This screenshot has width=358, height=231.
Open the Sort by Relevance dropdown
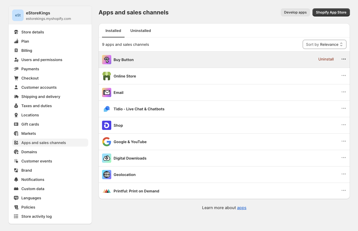[x=324, y=44]
